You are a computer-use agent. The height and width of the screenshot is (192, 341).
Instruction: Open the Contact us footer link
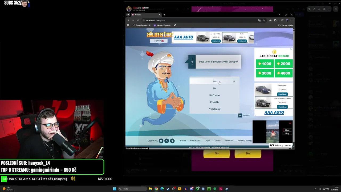pos(195,141)
